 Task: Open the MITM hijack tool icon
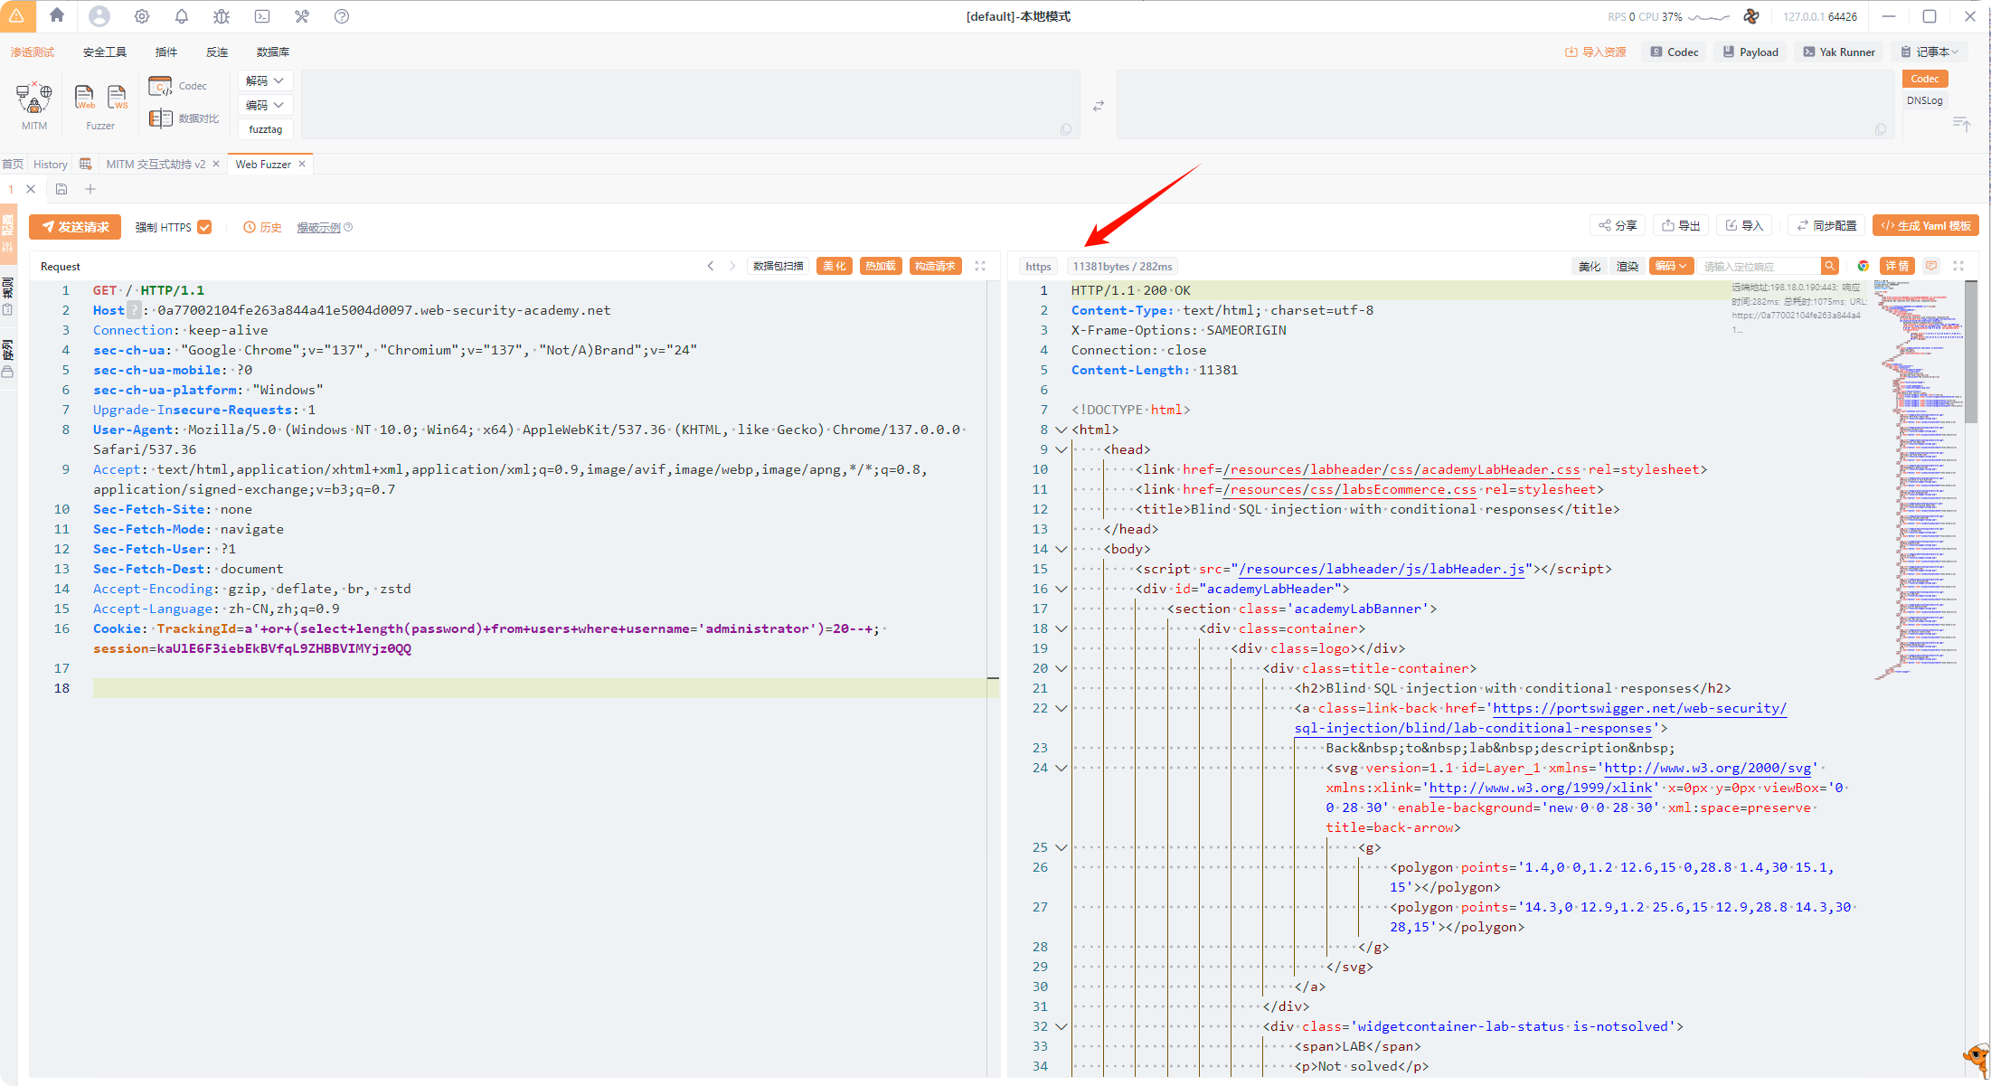[34, 98]
